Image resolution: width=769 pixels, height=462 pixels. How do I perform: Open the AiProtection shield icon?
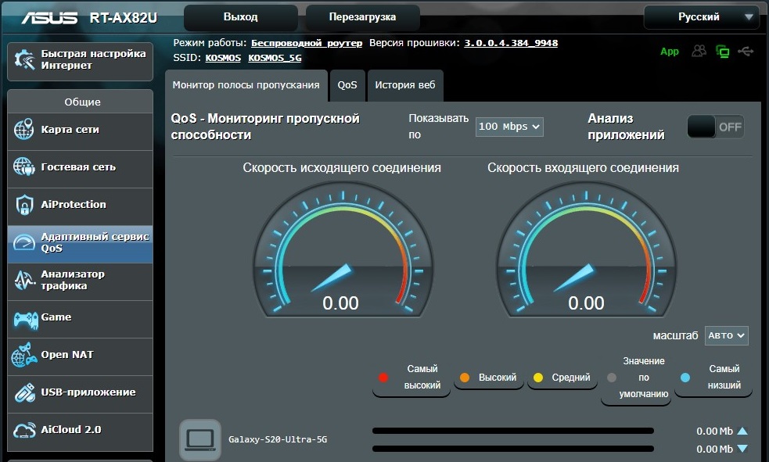point(24,205)
